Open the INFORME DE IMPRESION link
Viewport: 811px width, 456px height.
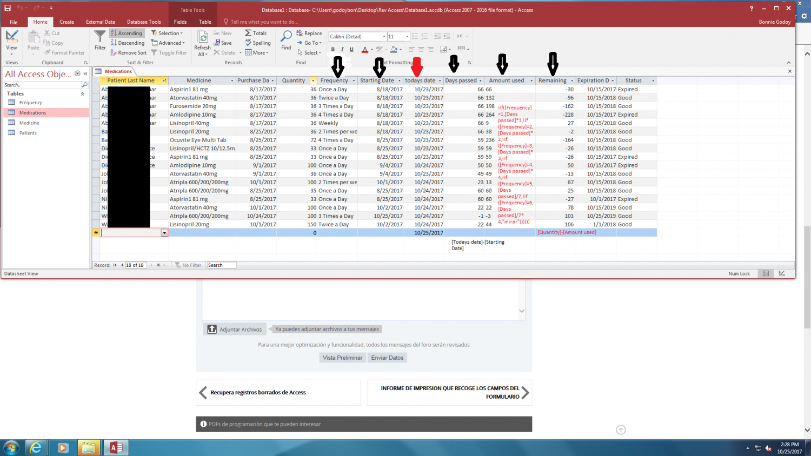coord(450,392)
